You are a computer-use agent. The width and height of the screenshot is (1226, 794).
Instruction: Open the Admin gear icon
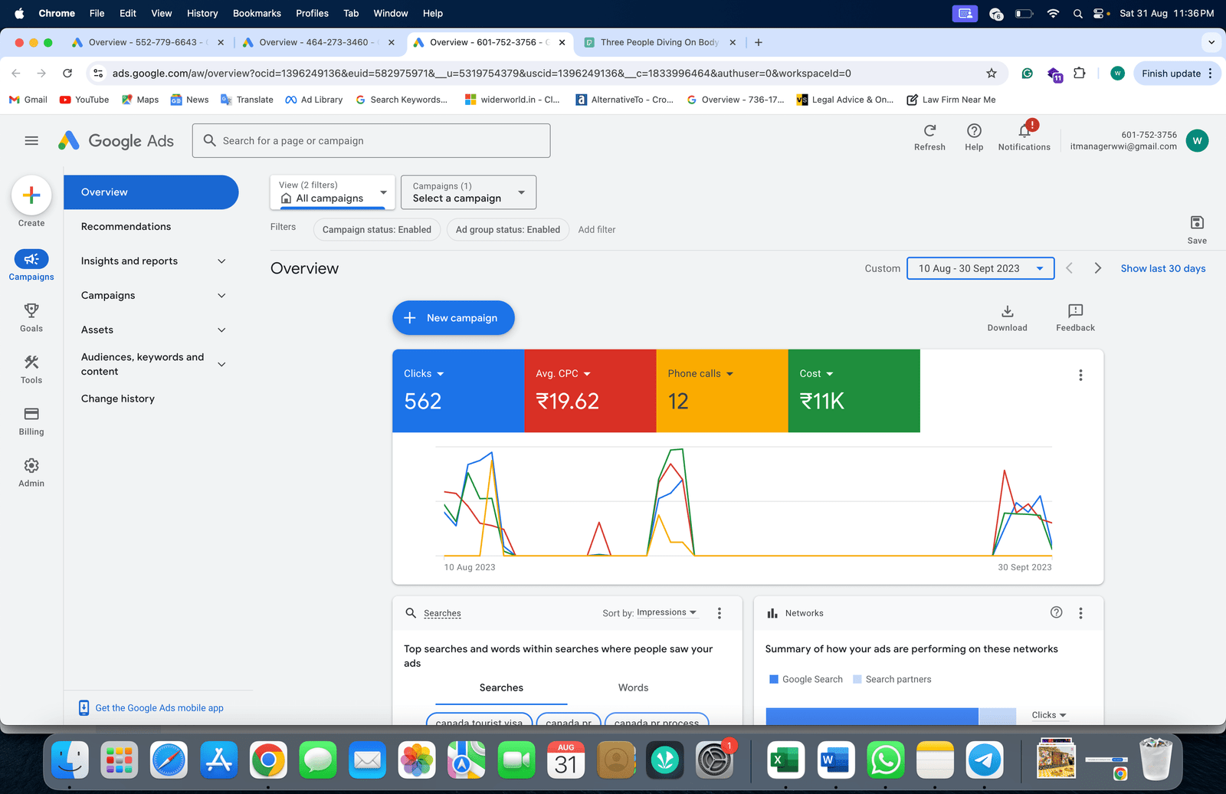click(31, 466)
